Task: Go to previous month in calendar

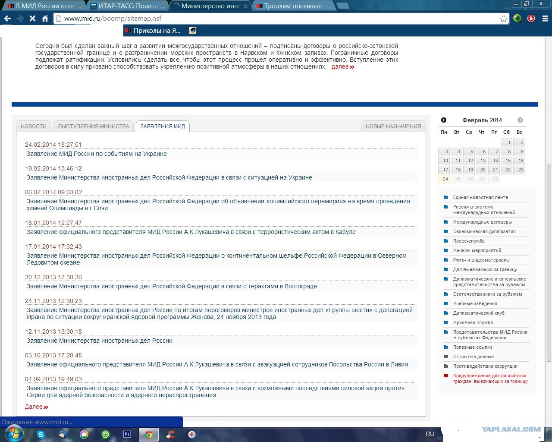Action: click(444, 120)
